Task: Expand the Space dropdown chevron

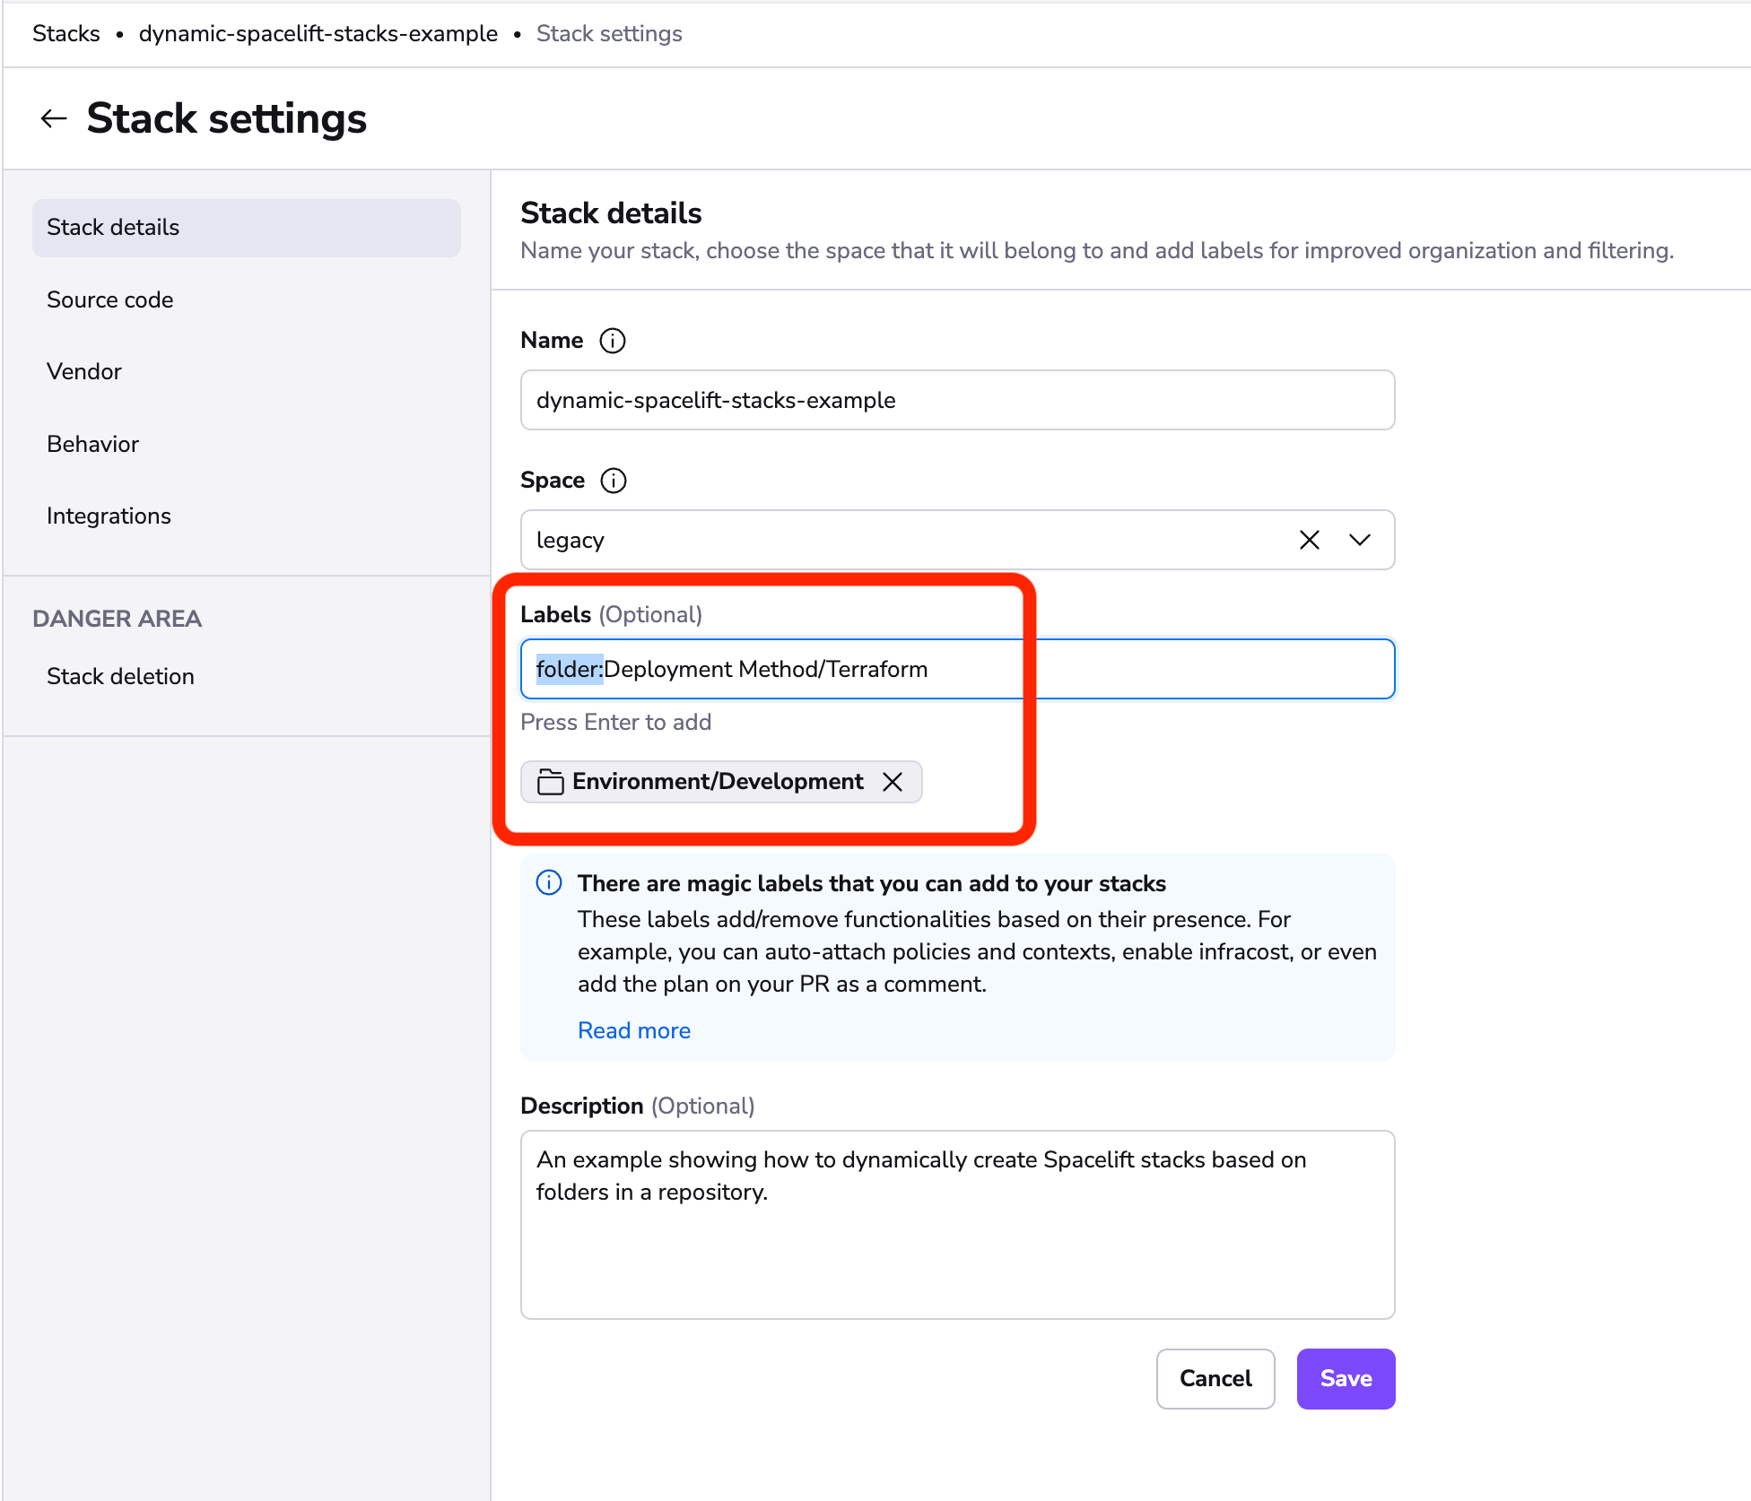Action: click(1360, 540)
